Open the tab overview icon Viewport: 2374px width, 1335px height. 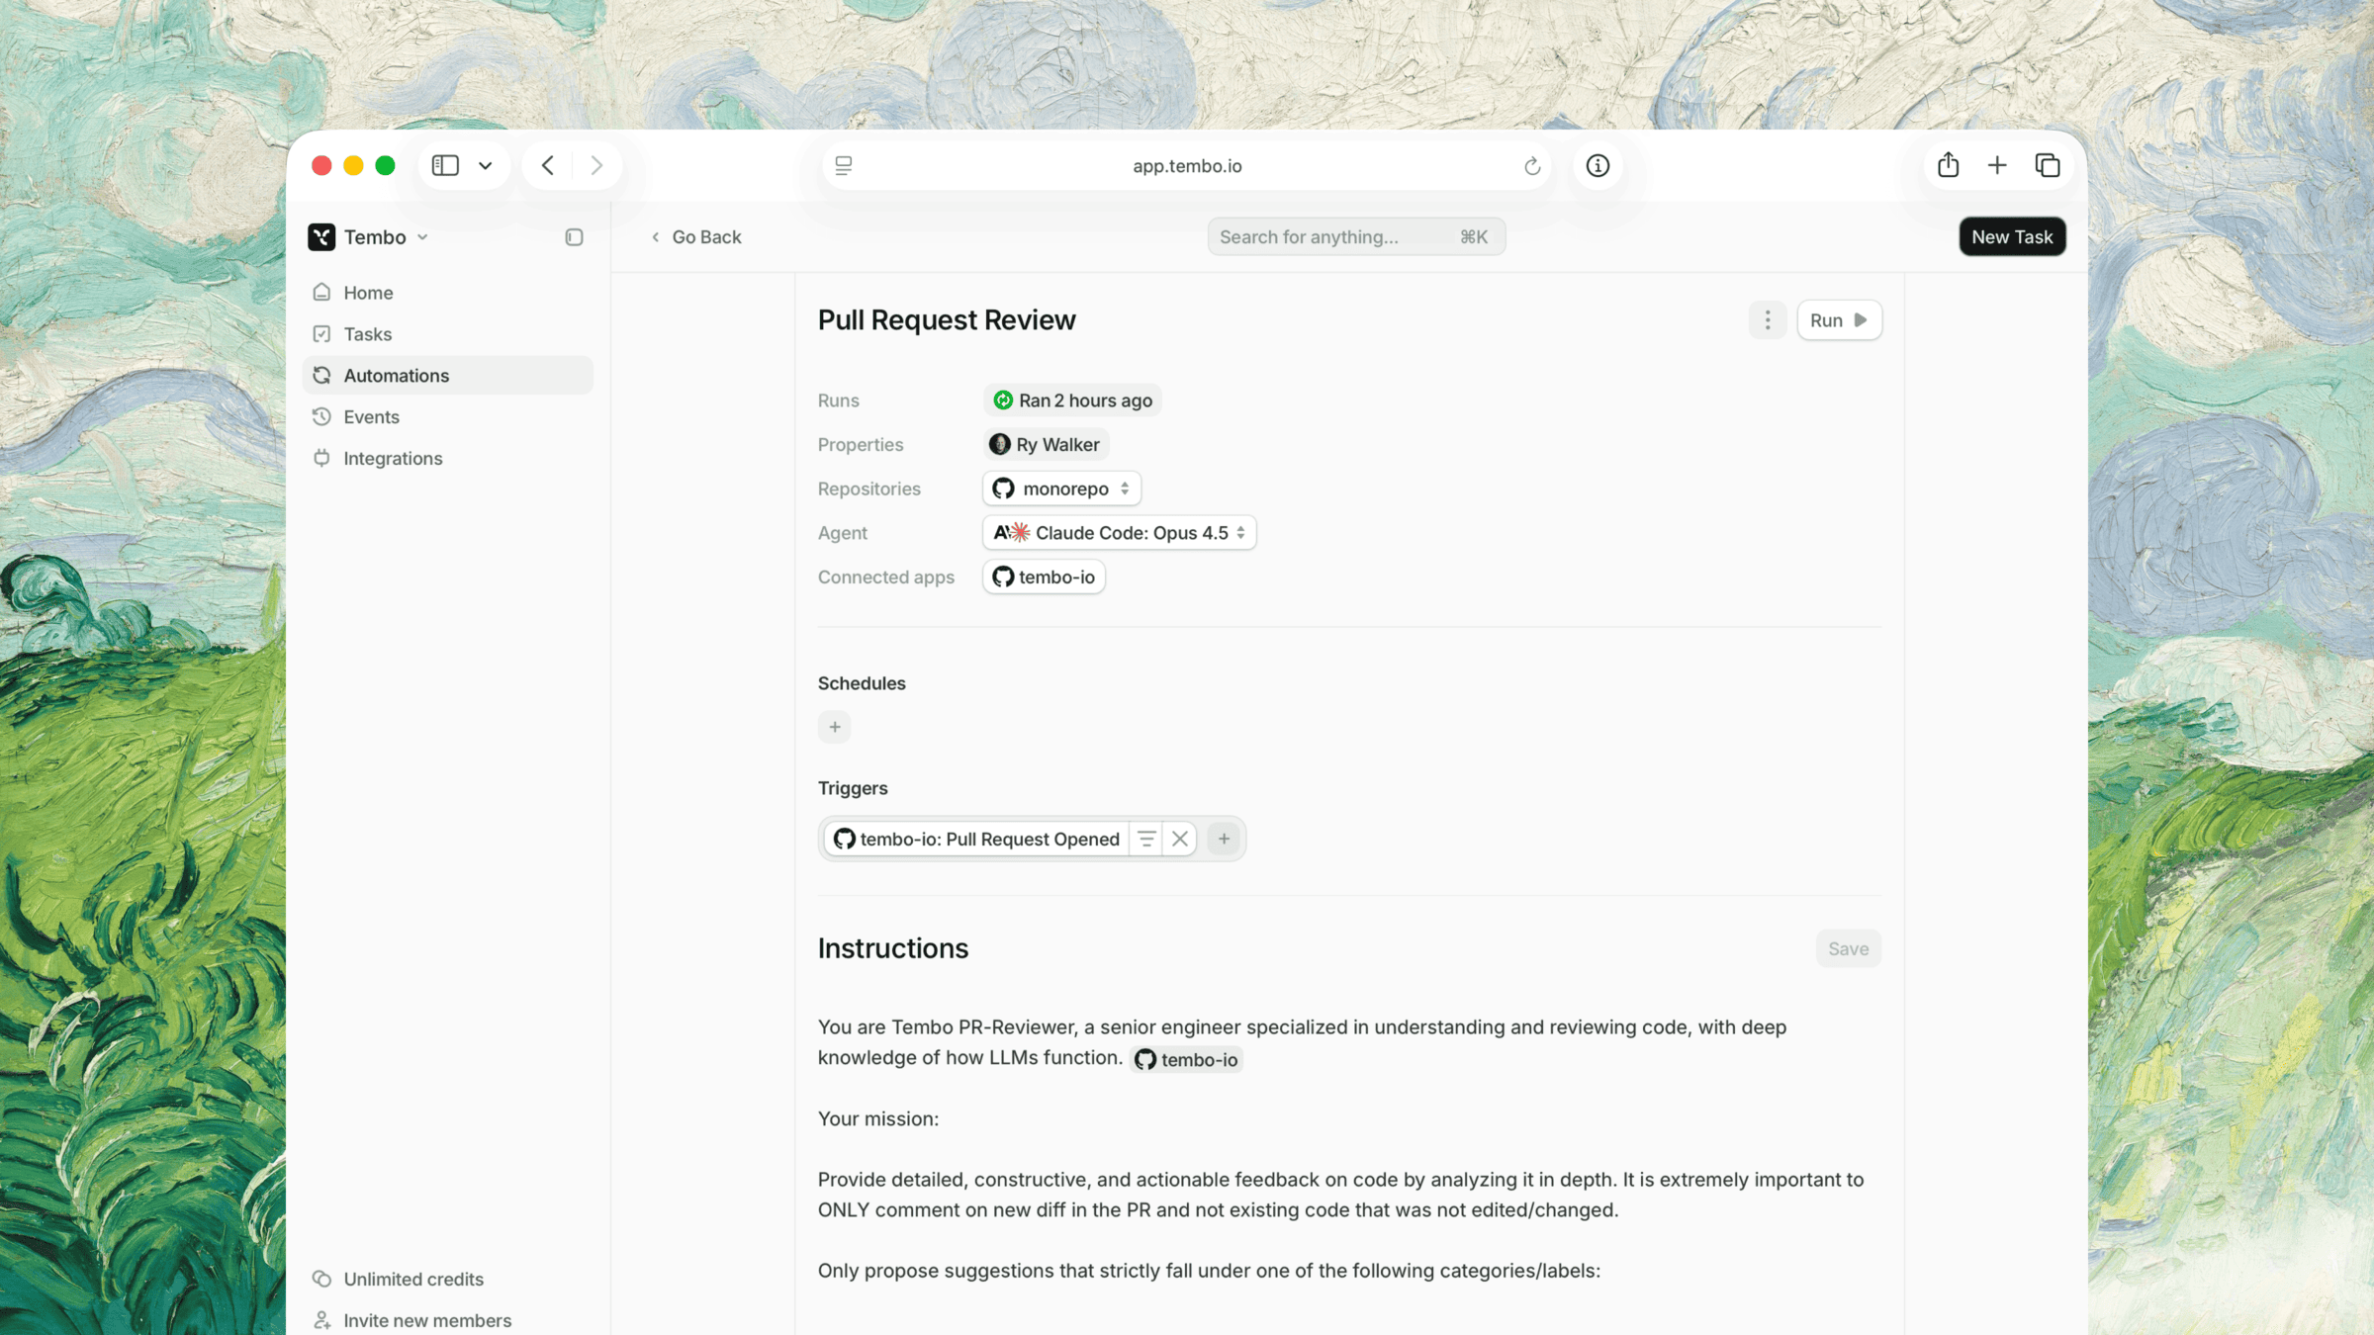(x=2047, y=165)
